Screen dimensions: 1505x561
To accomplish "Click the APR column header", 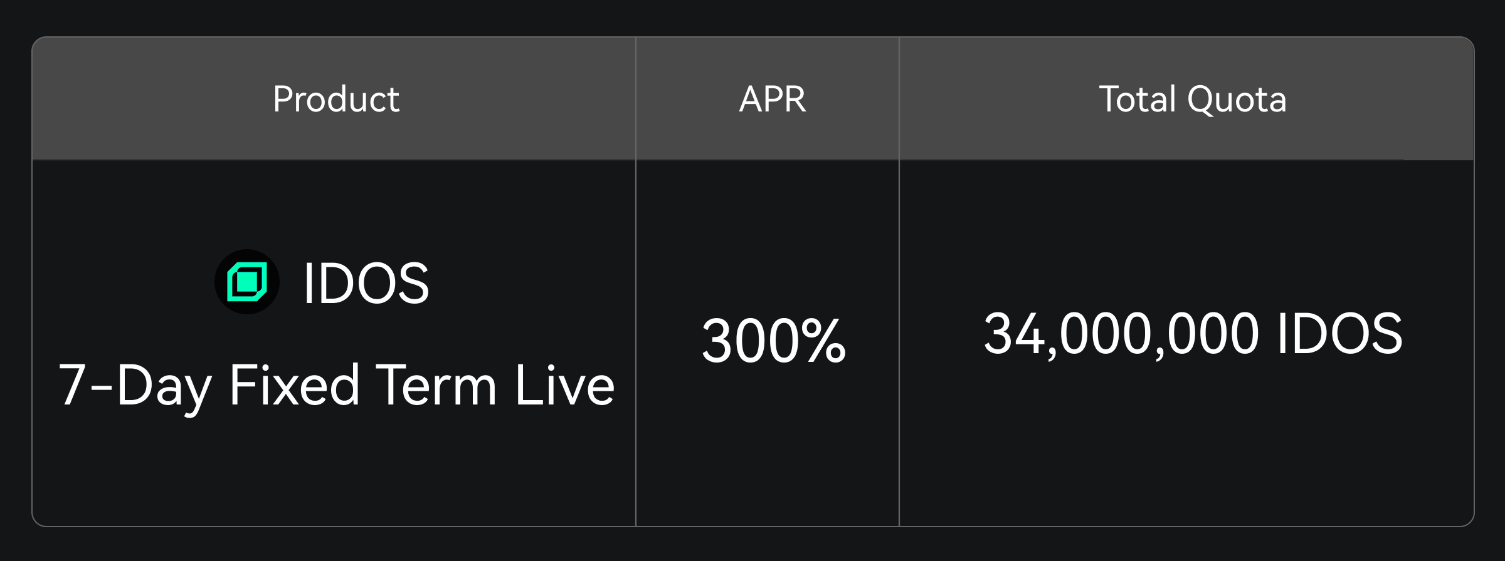I will tap(773, 99).
